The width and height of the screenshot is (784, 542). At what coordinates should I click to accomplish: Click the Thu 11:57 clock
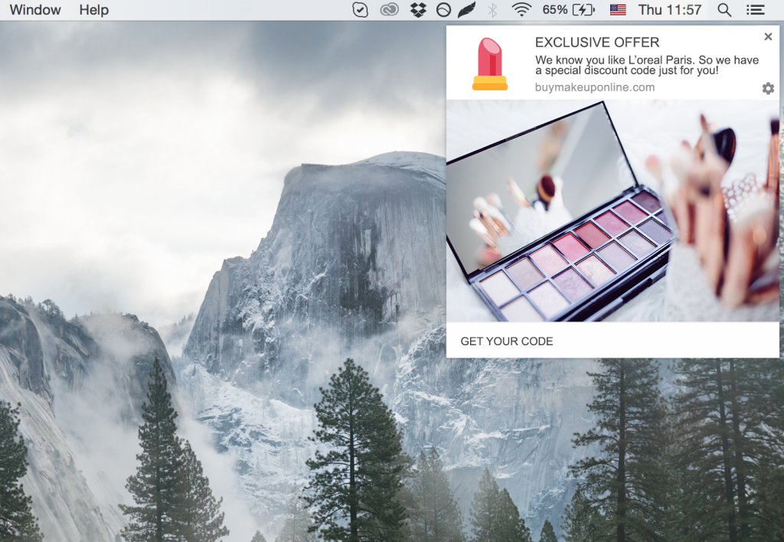coord(669,10)
